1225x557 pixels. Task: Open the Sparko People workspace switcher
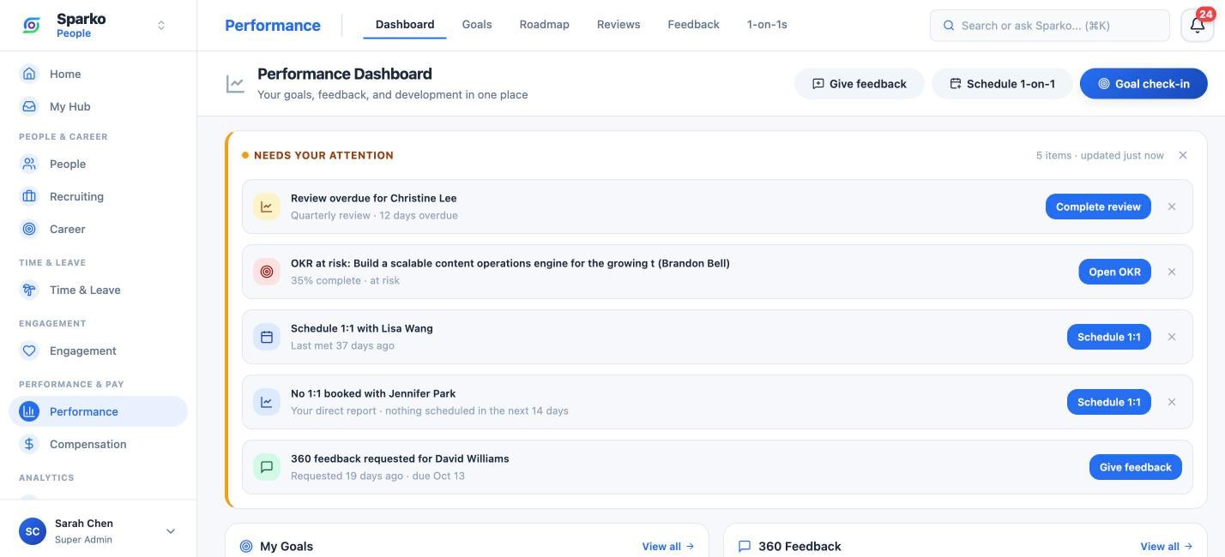[x=160, y=26]
